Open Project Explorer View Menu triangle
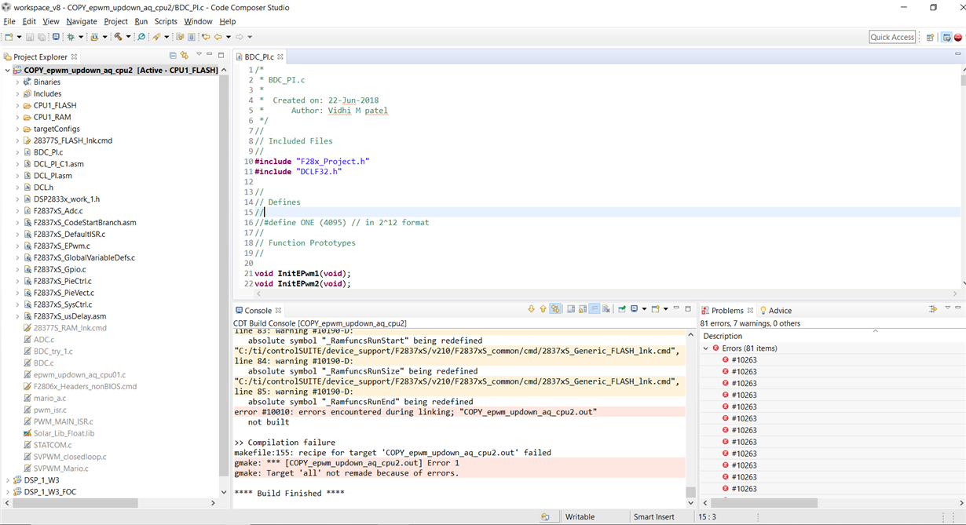Viewport: 966px width, 525px height. [199, 55]
